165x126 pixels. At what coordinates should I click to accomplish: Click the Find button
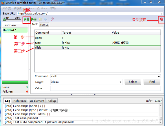click(152, 82)
